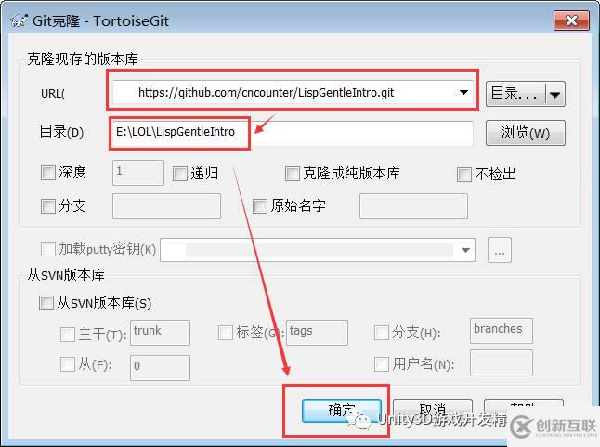Viewport: 600px width, 447px height.
Task: Enable the 深度 depth checkbox
Action: (48, 173)
